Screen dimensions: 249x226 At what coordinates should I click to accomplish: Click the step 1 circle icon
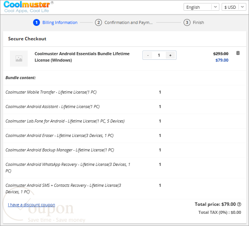pos(36,22)
